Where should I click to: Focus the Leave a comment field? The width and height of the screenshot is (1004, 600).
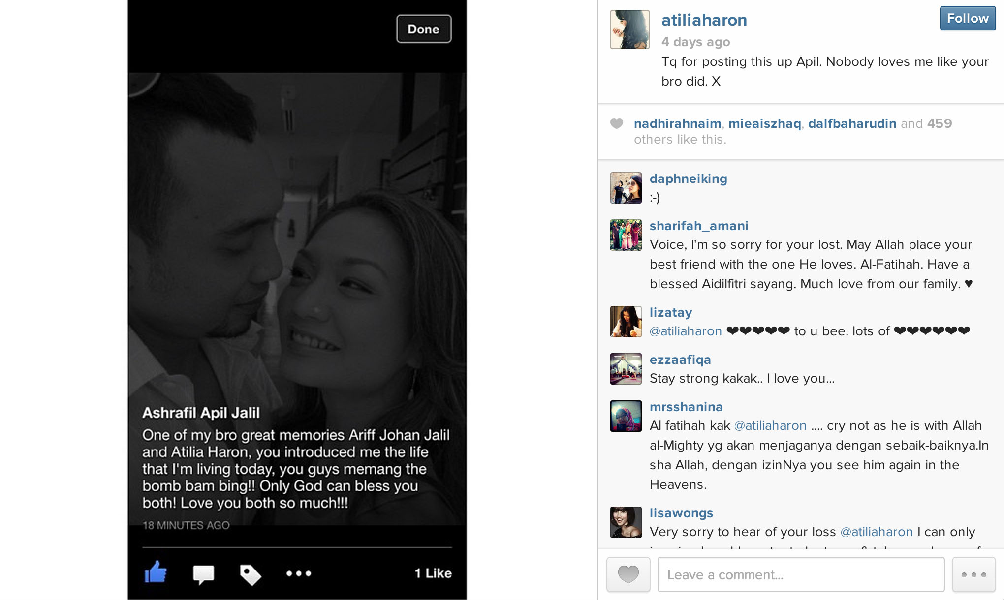801,574
